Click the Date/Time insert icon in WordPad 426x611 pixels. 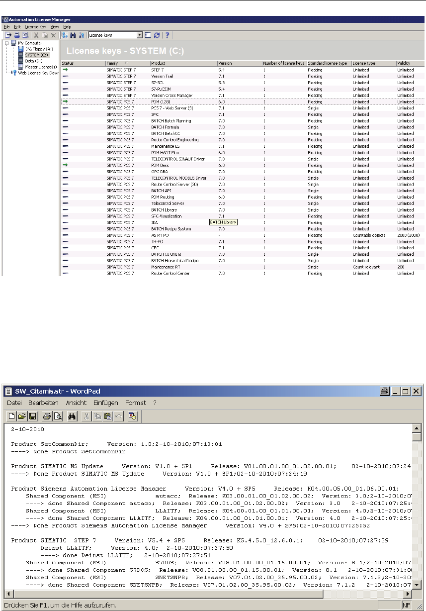(x=133, y=417)
